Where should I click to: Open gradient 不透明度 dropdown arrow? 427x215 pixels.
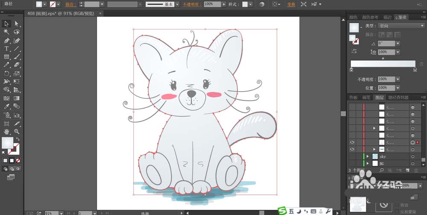(398, 80)
